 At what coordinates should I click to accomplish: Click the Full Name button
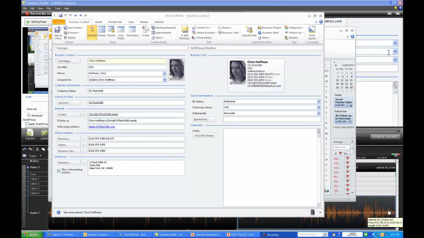click(x=69, y=61)
